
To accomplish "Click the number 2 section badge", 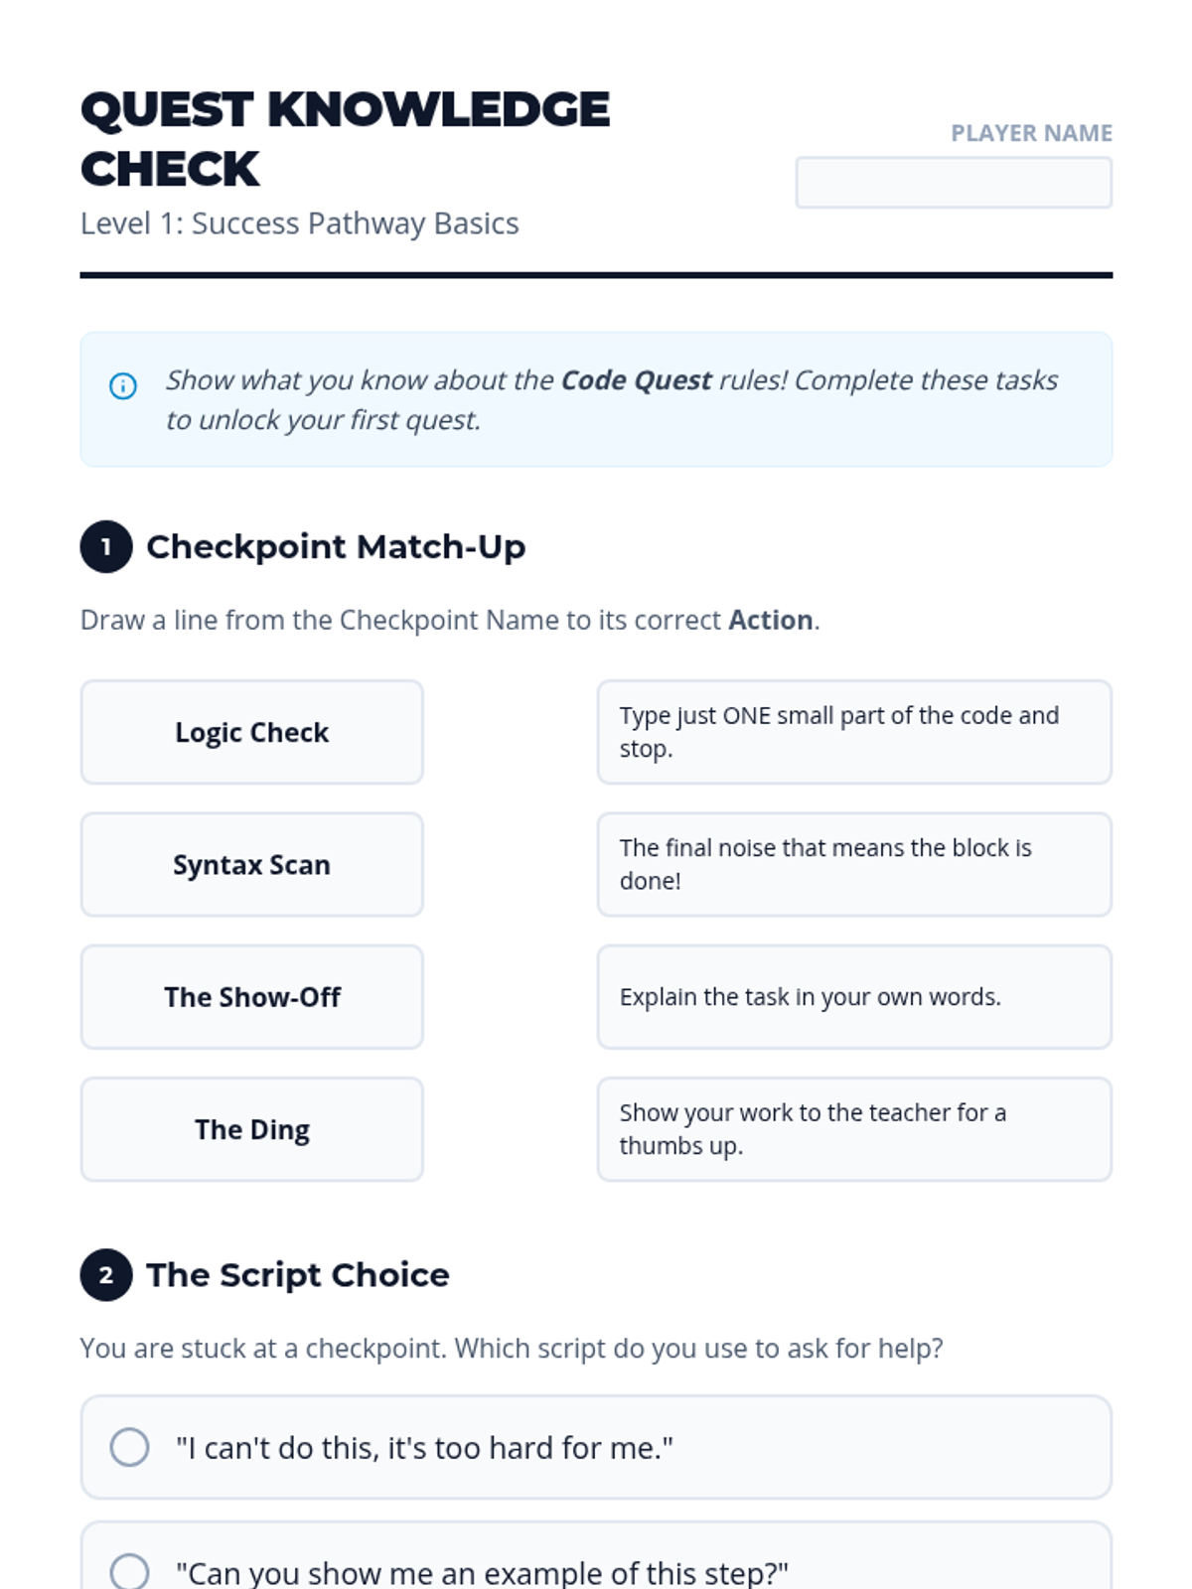I will 106,1274.
